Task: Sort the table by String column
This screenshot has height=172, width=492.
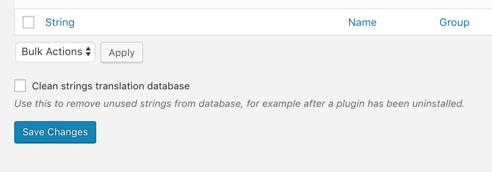Action: (x=59, y=22)
